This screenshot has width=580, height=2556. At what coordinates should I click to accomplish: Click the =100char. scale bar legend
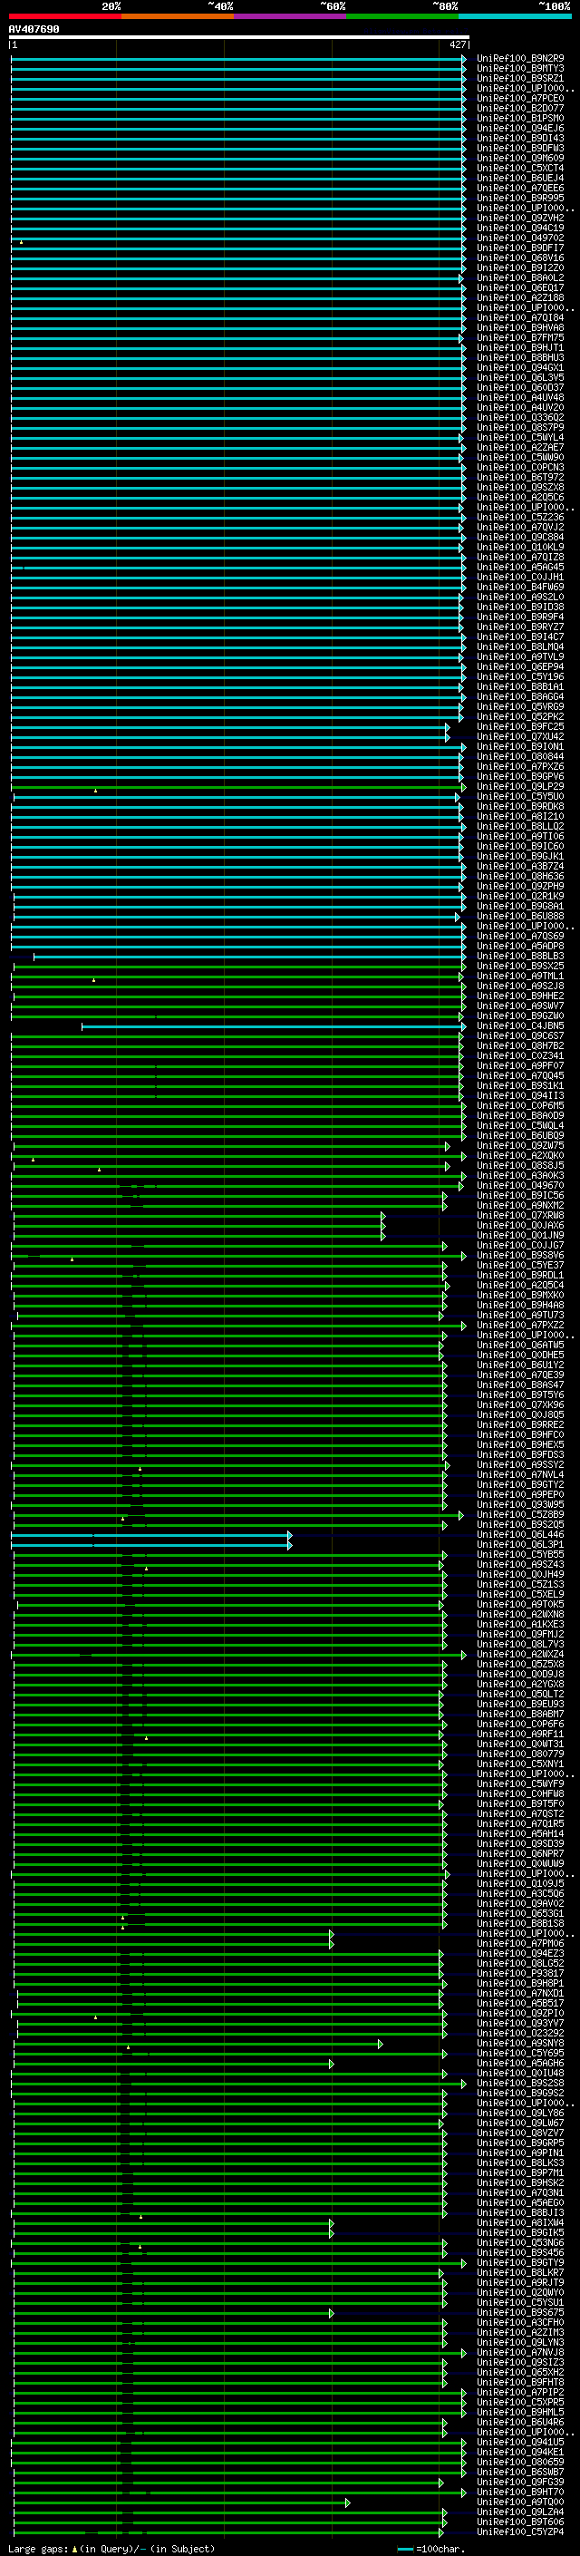click(x=431, y=2549)
